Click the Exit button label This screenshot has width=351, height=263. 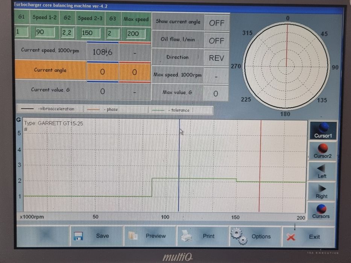[314, 237]
